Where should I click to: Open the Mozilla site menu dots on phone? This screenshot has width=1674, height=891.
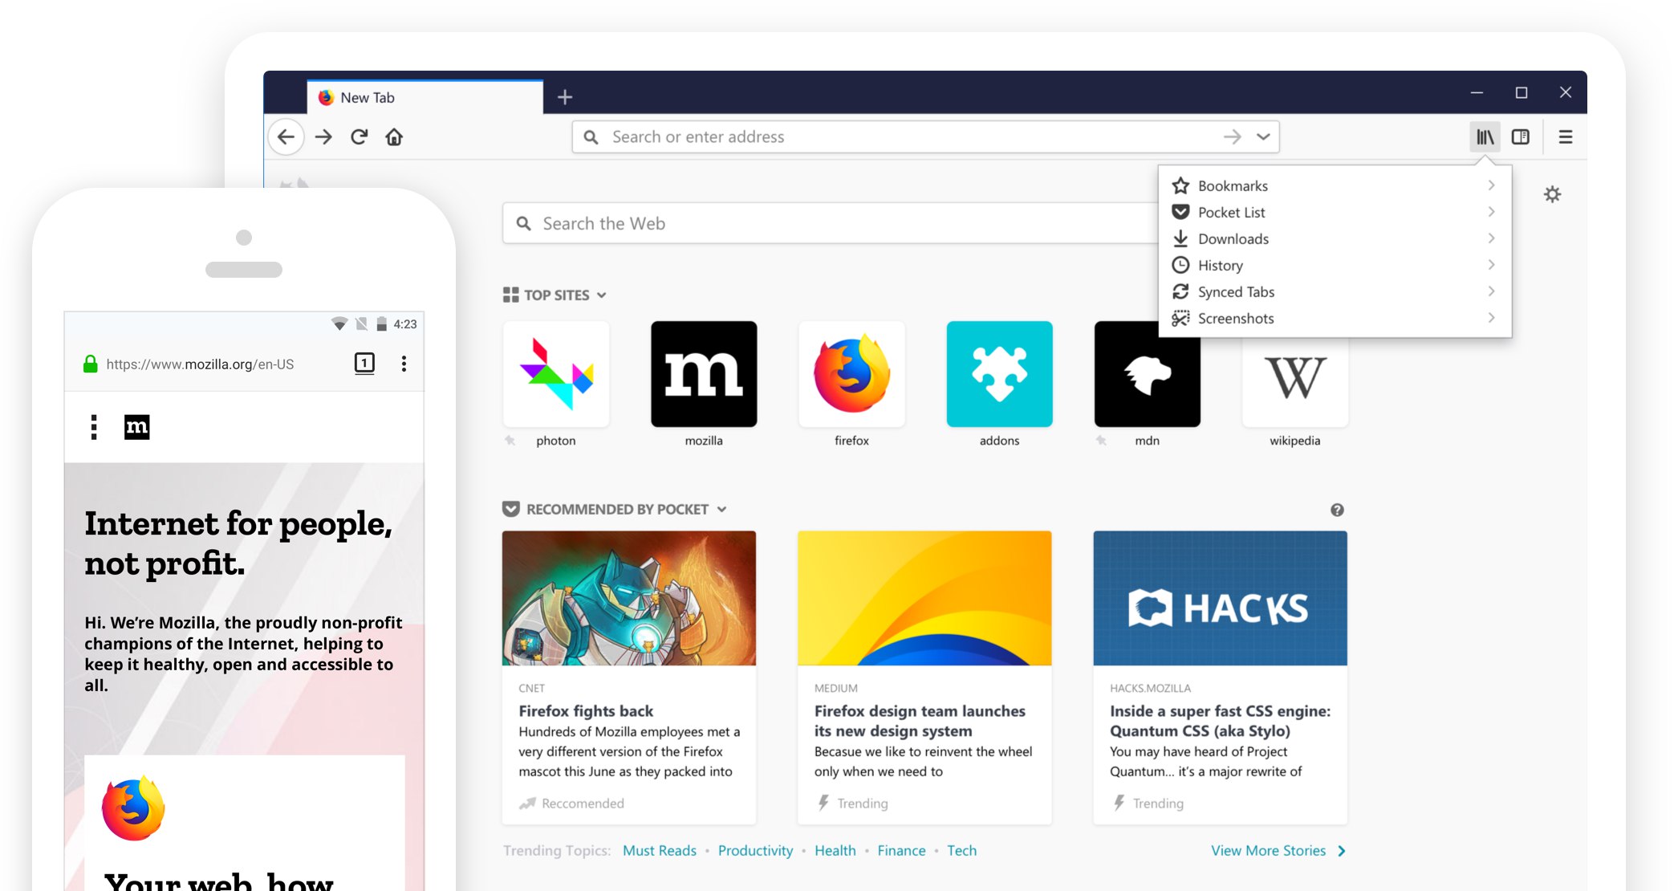click(94, 427)
